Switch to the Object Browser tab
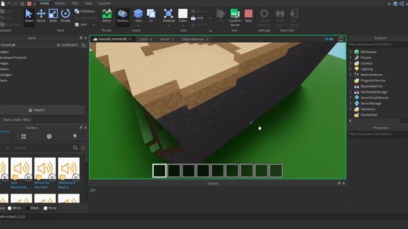 [193, 39]
